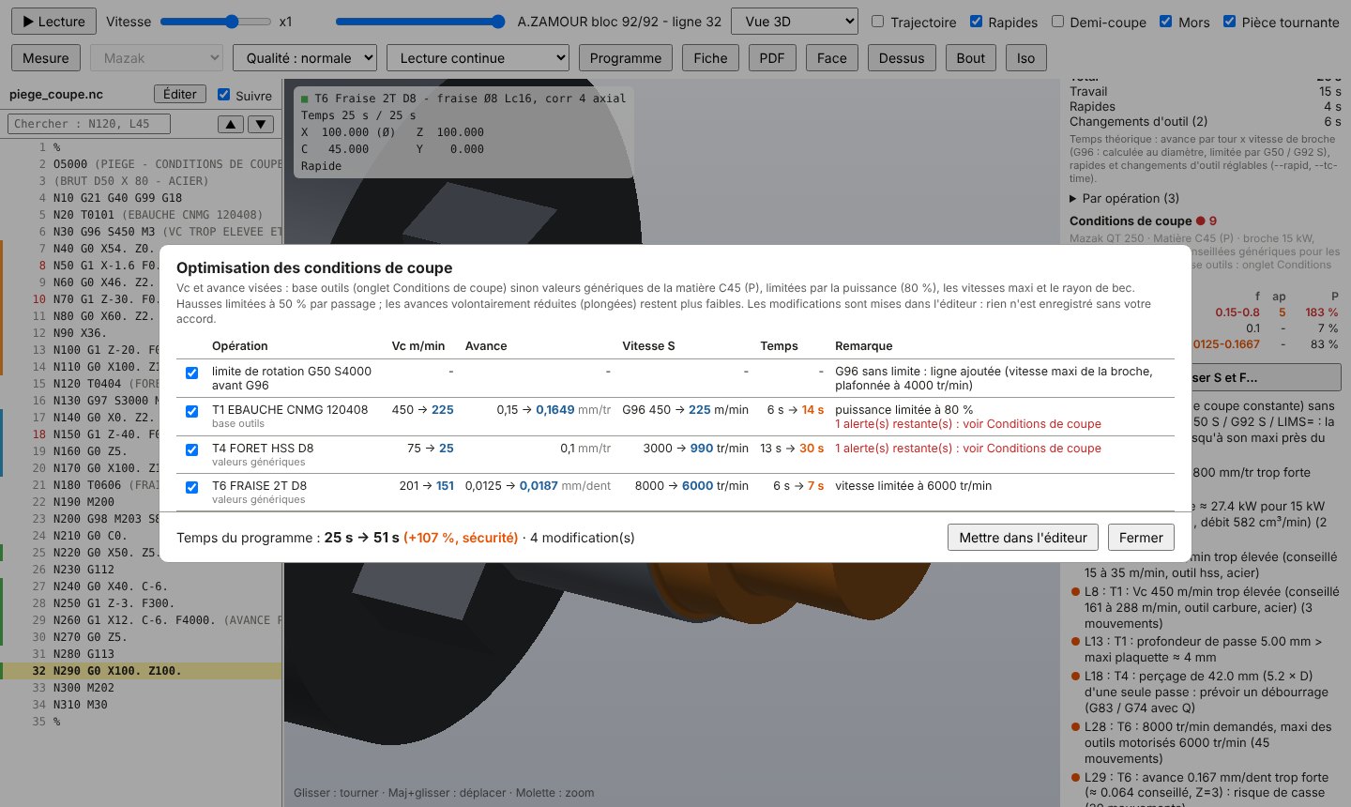Click the Mesure button
This screenshot has height=807, width=1351.
(x=46, y=57)
